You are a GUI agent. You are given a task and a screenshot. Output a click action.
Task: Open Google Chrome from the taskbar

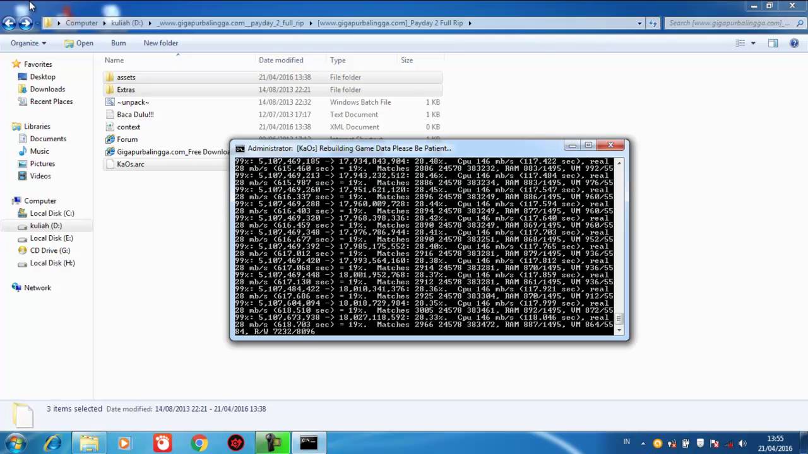pos(199,443)
